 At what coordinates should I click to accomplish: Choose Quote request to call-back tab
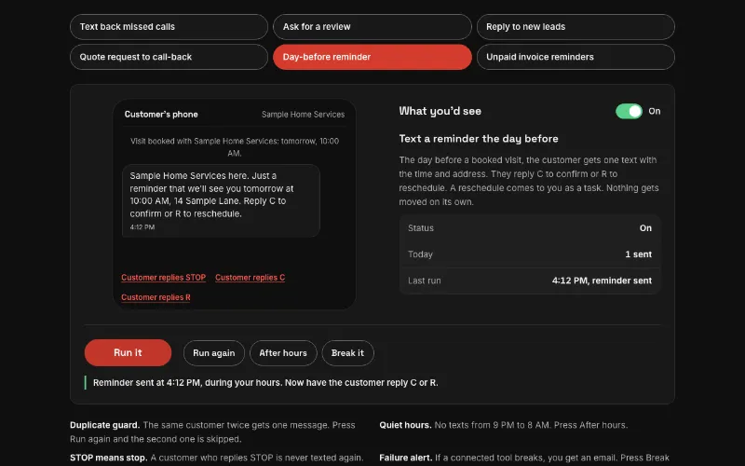tap(169, 57)
